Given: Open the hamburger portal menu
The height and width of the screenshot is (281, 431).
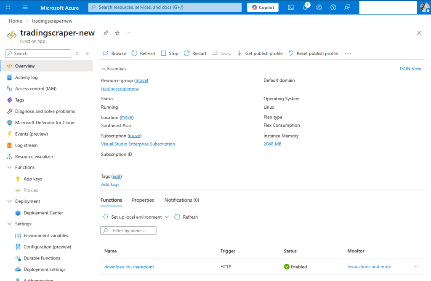Looking at the screenshot, I should tap(25, 8).
